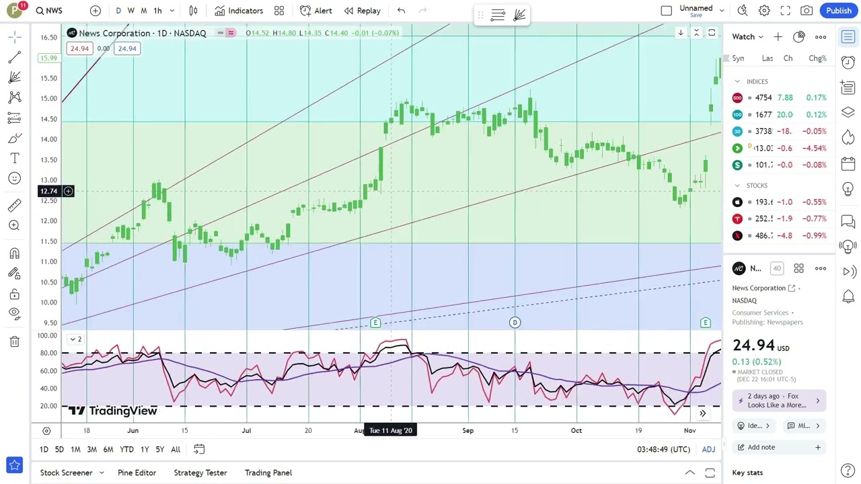
Task: Open the Gann and Fibonacci tools
Action: [x=15, y=77]
